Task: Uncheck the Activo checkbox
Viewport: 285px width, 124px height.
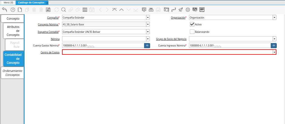Action: pyautogui.click(x=192, y=24)
